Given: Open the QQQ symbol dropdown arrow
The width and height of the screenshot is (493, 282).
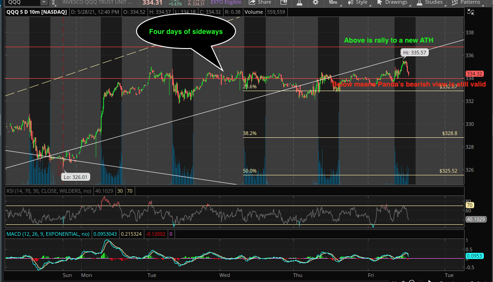Looking at the screenshot, I should click(x=44, y=2).
